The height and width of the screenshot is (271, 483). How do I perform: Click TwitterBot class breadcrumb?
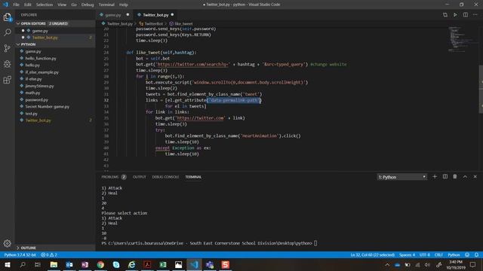click(151, 23)
